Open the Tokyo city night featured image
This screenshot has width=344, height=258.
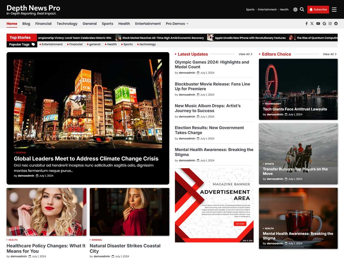88,104
